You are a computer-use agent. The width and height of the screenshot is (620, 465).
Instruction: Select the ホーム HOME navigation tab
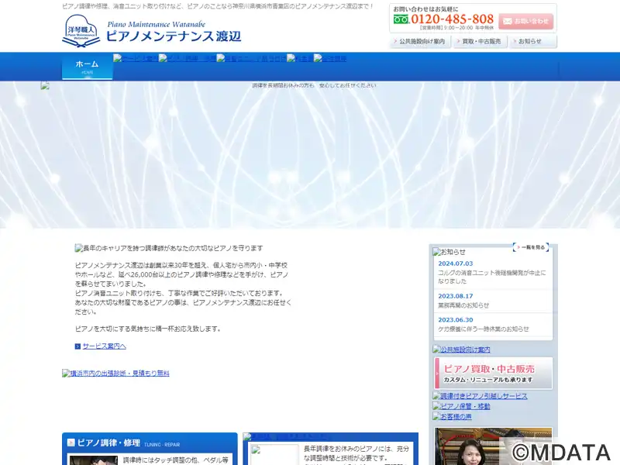(x=87, y=67)
